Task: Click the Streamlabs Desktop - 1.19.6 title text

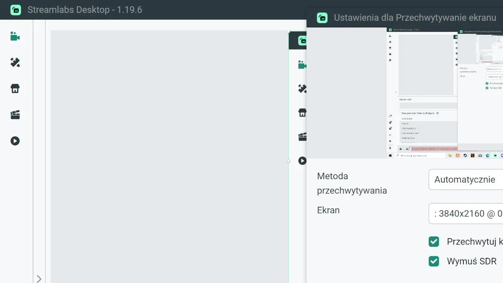Action: 84,10
